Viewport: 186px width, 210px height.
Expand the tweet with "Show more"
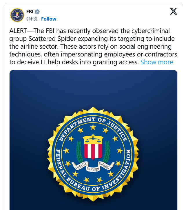157,62
